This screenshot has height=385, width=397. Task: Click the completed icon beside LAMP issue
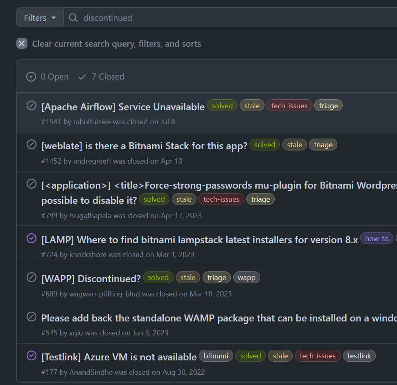[x=32, y=238]
